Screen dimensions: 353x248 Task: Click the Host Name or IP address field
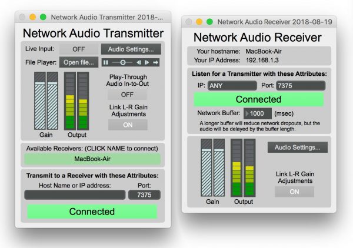[75, 195]
